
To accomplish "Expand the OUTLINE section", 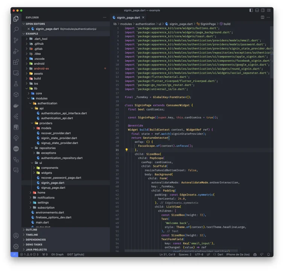I will click(x=66, y=230).
